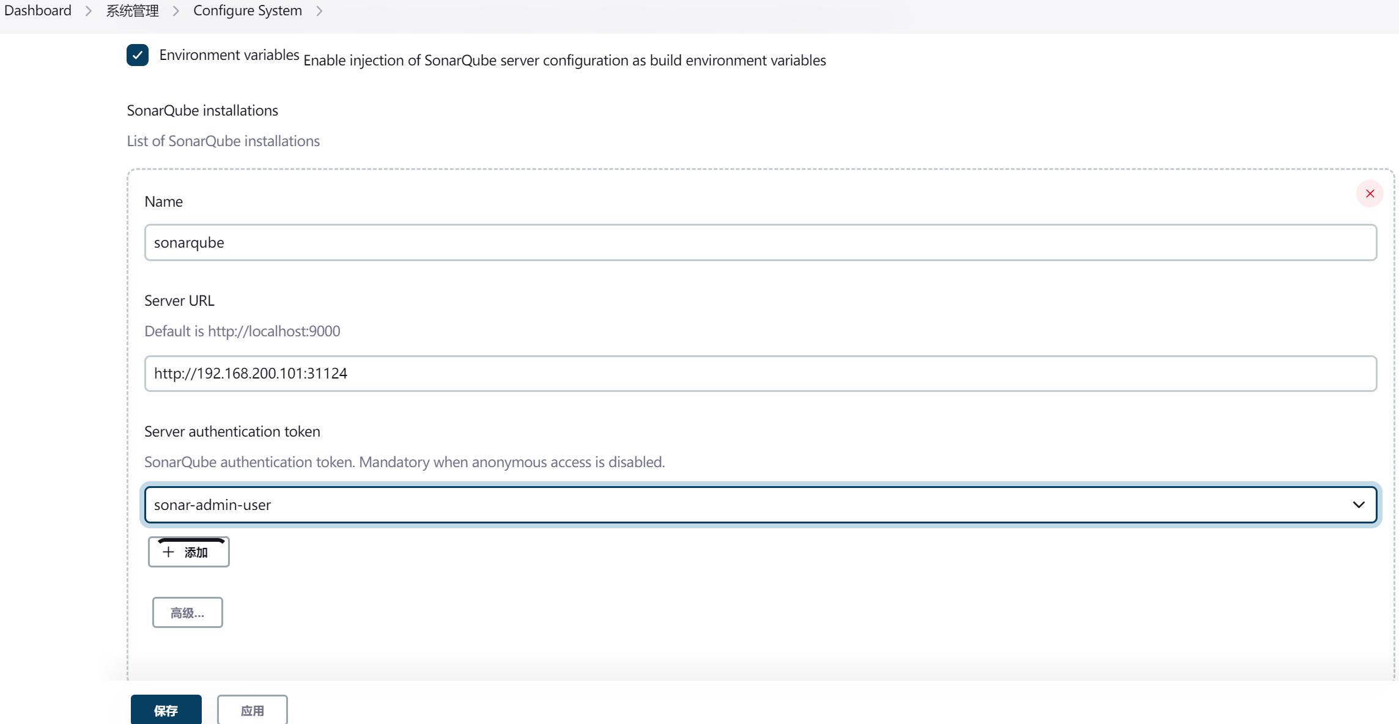The width and height of the screenshot is (1399, 724).
Task: Click the Configure System breadcrumb
Action: pos(248,10)
